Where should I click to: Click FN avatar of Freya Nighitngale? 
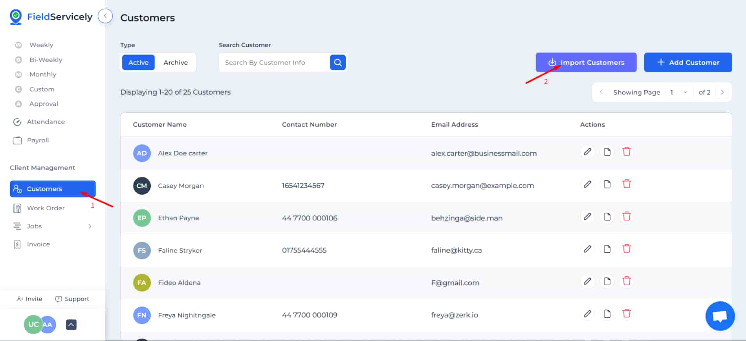pyautogui.click(x=142, y=315)
